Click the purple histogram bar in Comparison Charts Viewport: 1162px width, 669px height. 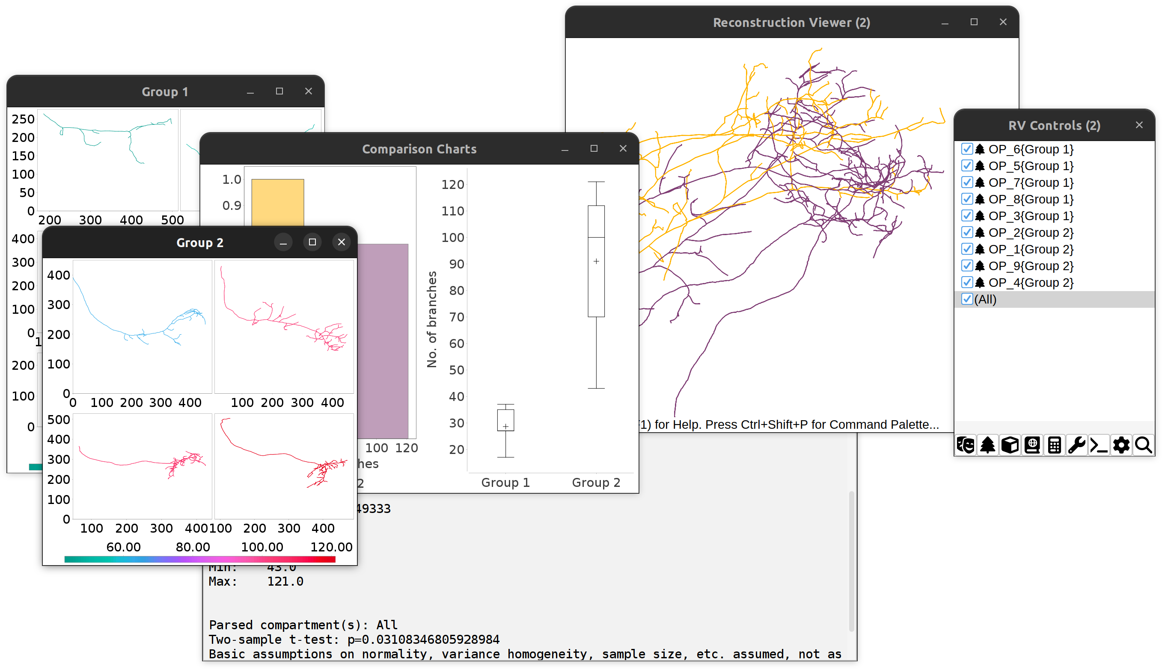(x=383, y=341)
